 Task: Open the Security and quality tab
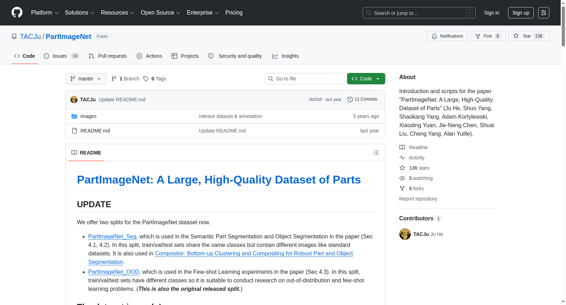pyautogui.click(x=235, y=56)
